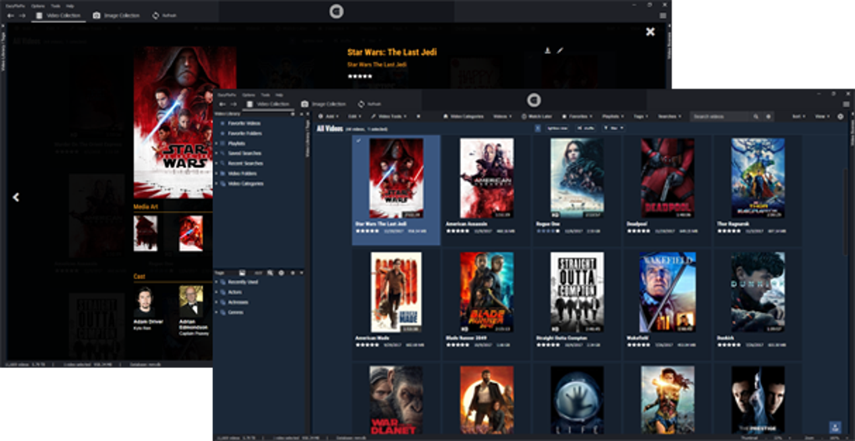Click Refresh in the back window
This screenshot has width=855, height=441.
pos(164,16)
